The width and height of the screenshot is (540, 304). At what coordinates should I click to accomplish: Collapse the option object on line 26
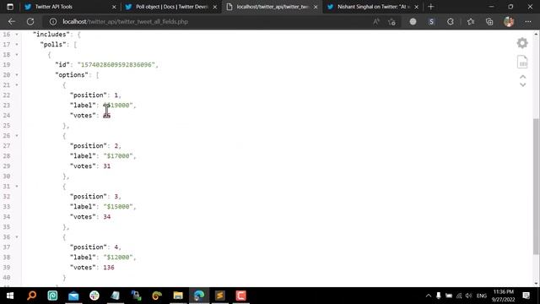coord(17,136)
